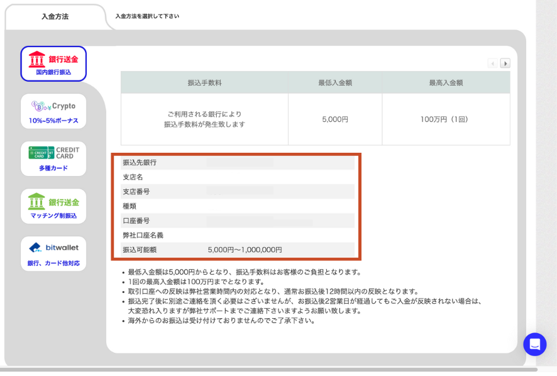557x376 pixels.
Task: Pick the green bank icon for マッチング制振込
Action: 37,202
